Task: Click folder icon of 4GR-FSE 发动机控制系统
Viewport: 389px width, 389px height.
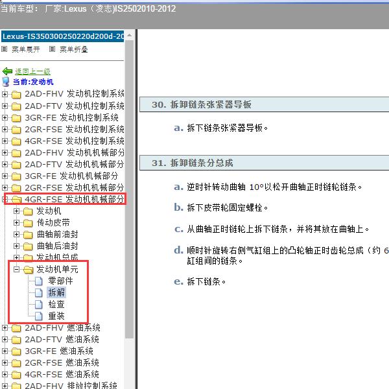Action: tap(16, 141)
